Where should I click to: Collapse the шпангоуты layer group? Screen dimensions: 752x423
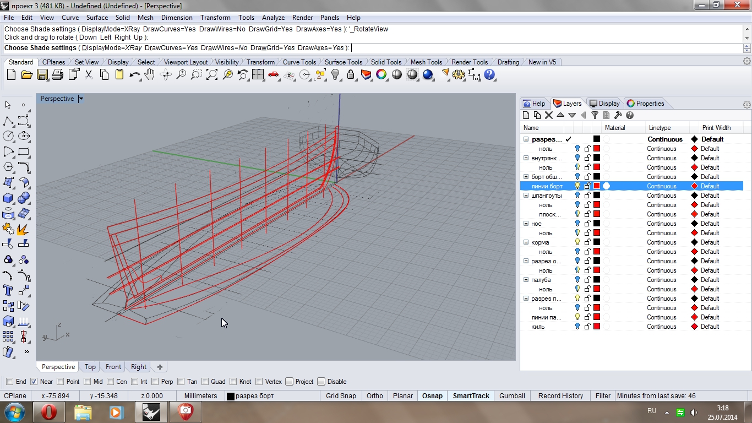(526, 196)
